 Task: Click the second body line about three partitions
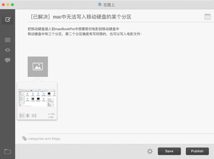point(85,34)
